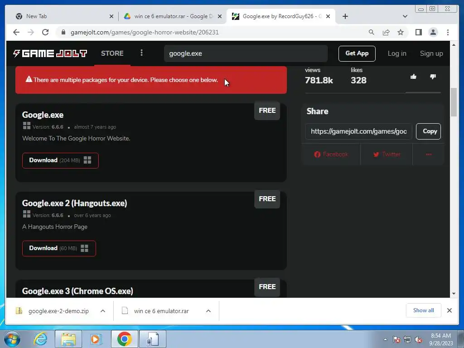Select the share URL field
The image size is (464, 348).
pos(358,131)
